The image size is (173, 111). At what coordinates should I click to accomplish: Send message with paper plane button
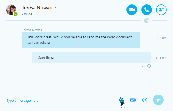click(158, 100)
